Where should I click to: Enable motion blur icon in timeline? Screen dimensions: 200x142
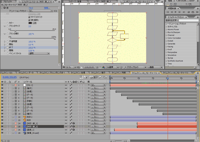(x=100, y=77)
